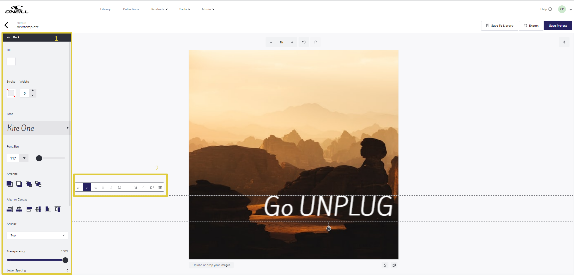Image resolution: width=574 pixels, height=275 pixels.
Task: Center element vertically on canvas
Action: (x=38, y=209)
